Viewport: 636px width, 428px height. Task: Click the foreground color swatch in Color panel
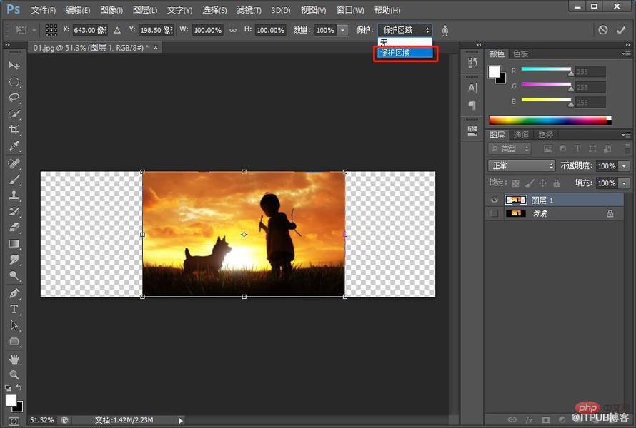(x=494, y=72)
